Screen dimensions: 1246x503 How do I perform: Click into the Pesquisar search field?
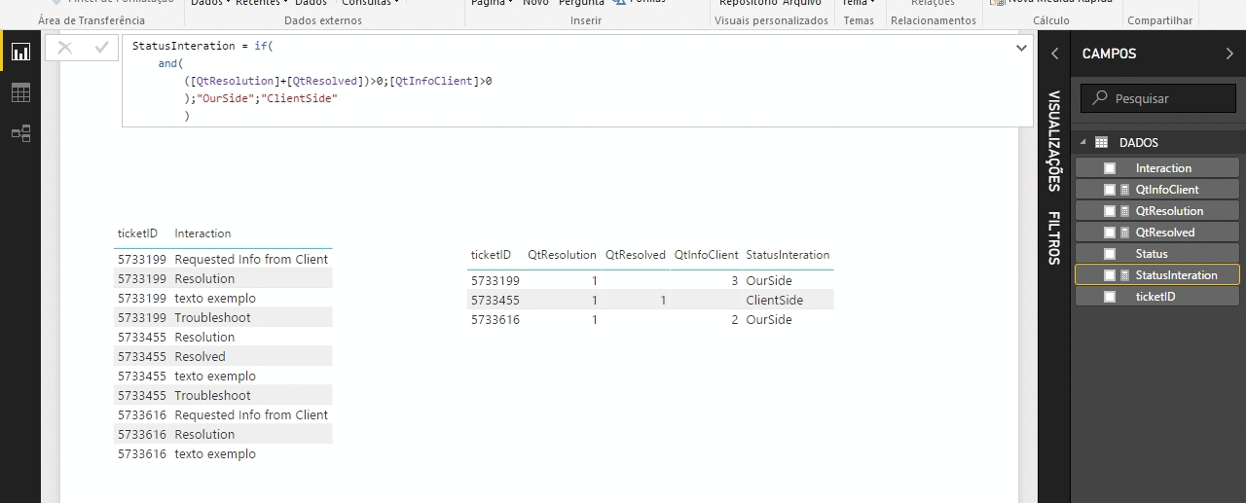coord(1158,98)
